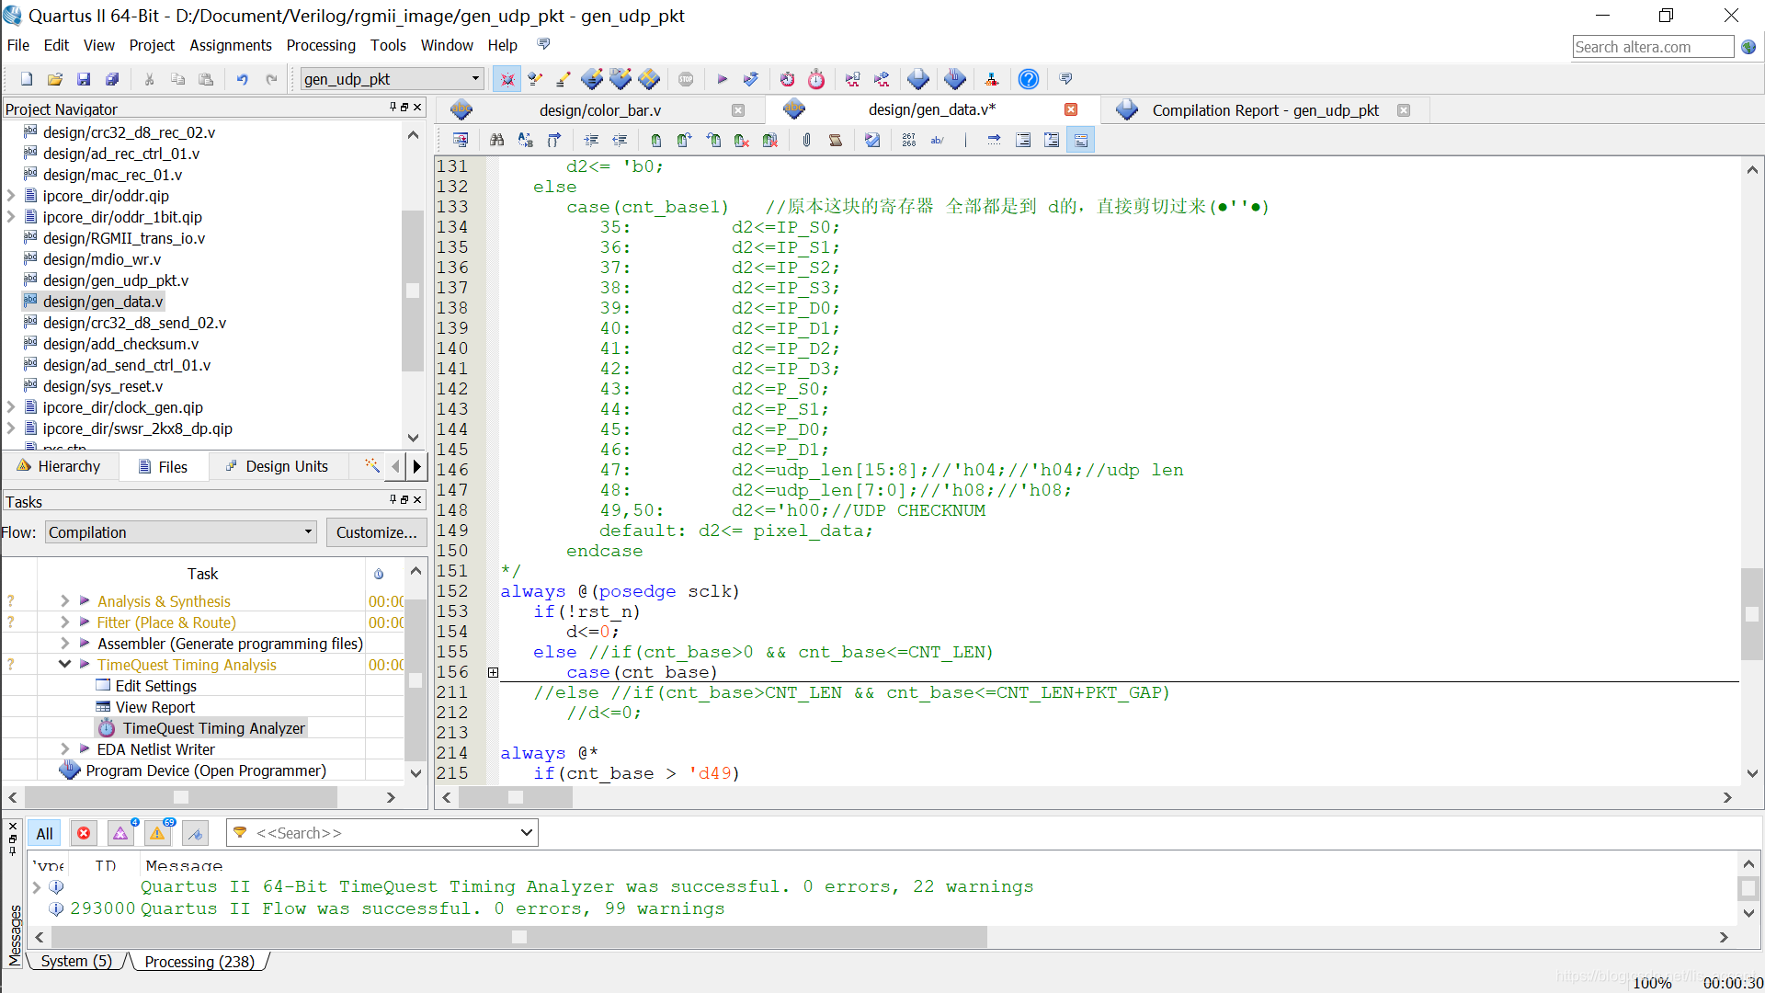Toggle bookmark via the green bookmark icon
Image resolution: width=1765 pixels, height=993 pixels.
655,140
